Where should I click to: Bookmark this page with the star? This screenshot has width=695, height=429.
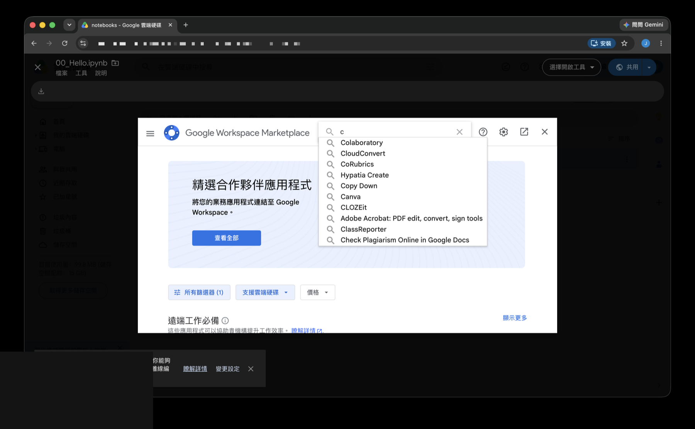click(x=624, y=43)
